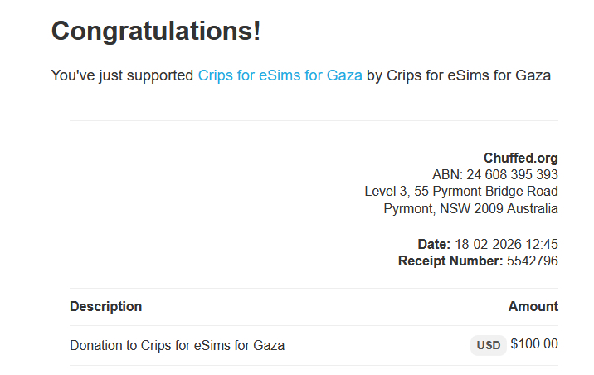
Task: Click the bold Receipt Number: label
Action: 450,261
